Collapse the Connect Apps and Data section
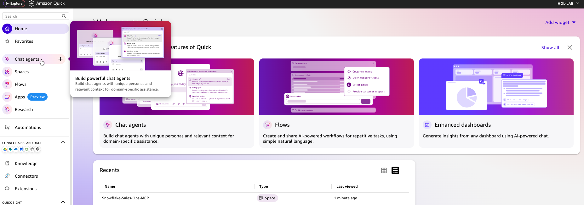584x205 pixels. tap(63, 142)
